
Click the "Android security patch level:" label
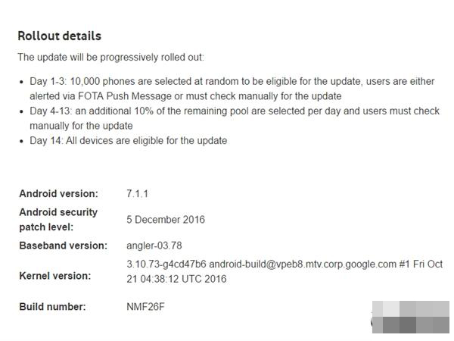click(58, 220)
